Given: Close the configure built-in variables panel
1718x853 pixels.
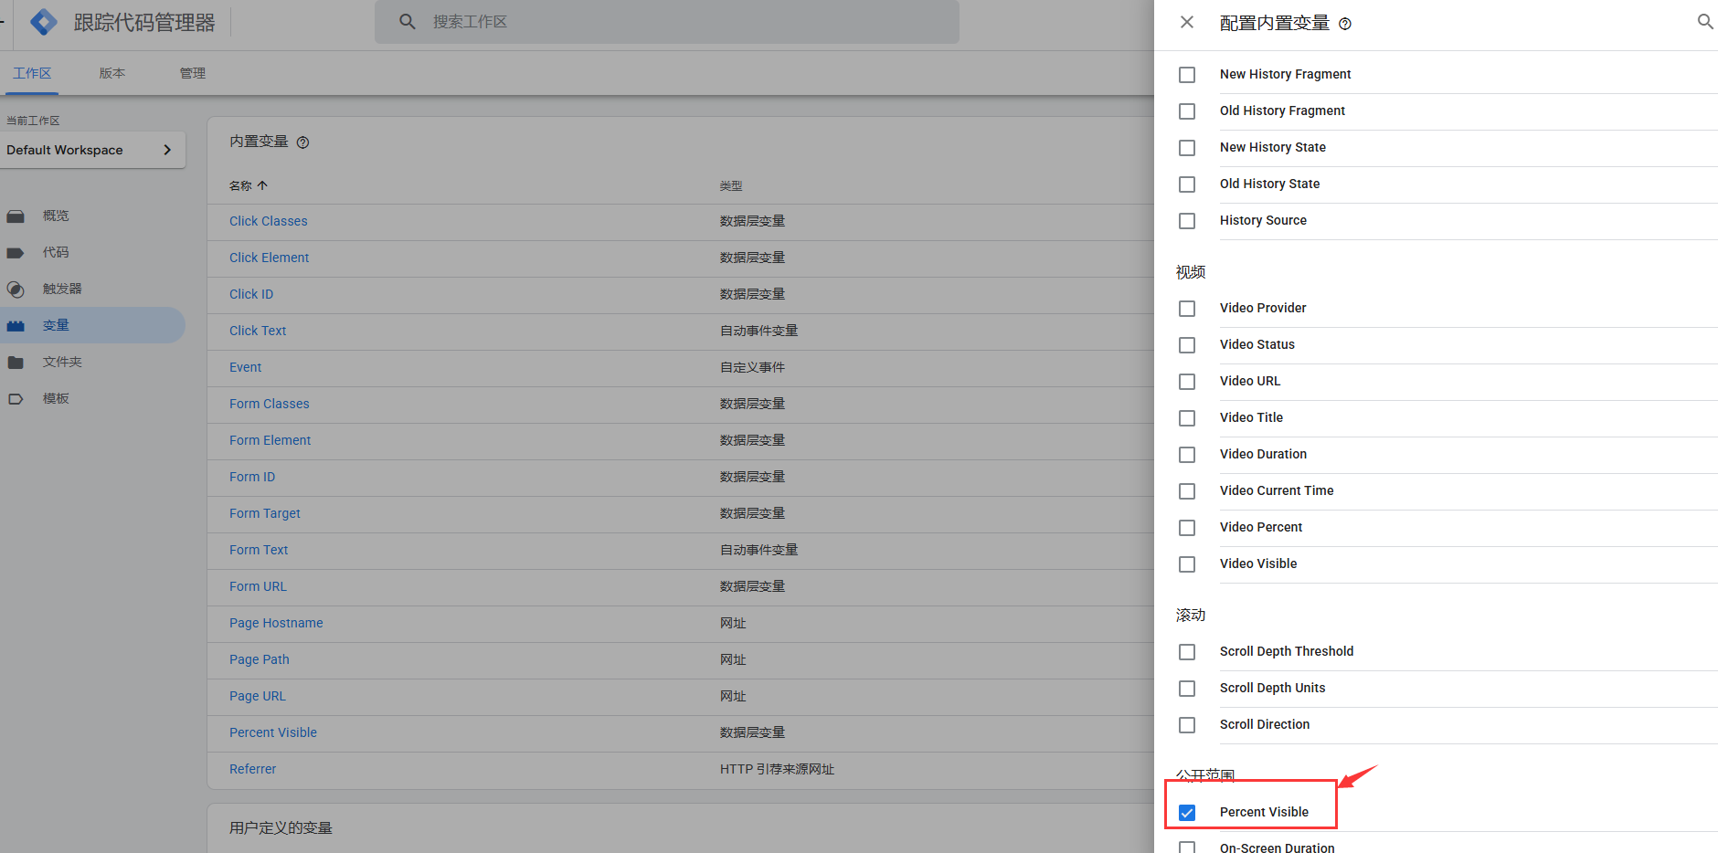Looking at the screenshot, I should pyautogui.click(x=1187, y=22).
